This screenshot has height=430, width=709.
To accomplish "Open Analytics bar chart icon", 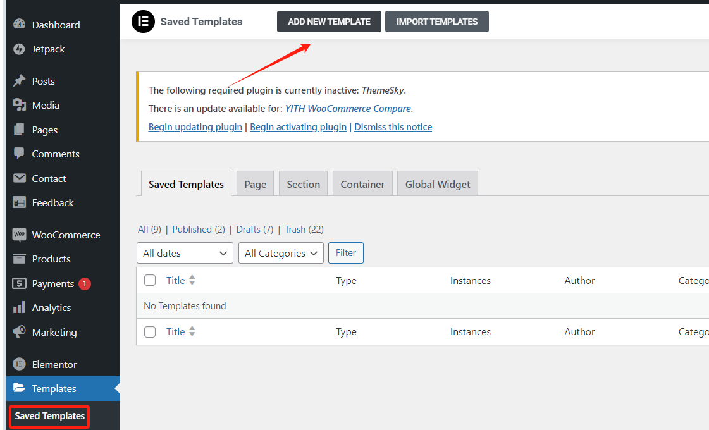I will coord(19,308).
